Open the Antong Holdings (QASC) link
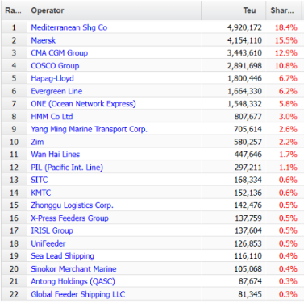The height and width of the screenshot is (303, 304). click(x=73, y=281)
